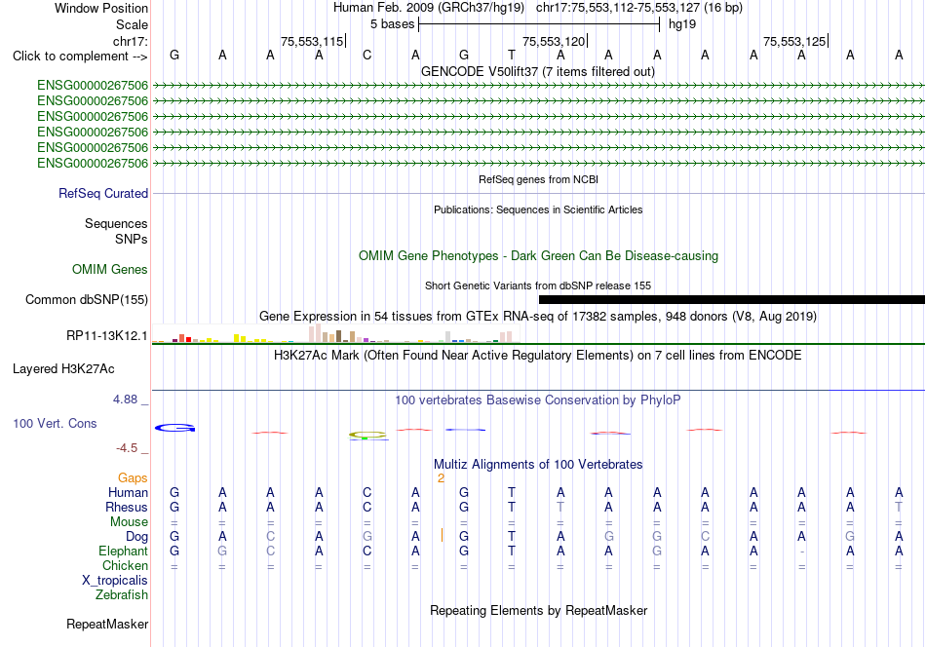The width and height of the screenshot is (926, 647).
Task: Open the H3K27Ac Mark track title
Action: click(x=538, y=355)
